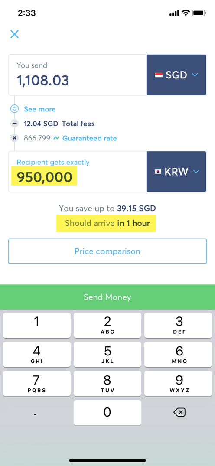Focus the Recipient gets exactly amount field
The image size is (215, 466).
coord(77,172)
